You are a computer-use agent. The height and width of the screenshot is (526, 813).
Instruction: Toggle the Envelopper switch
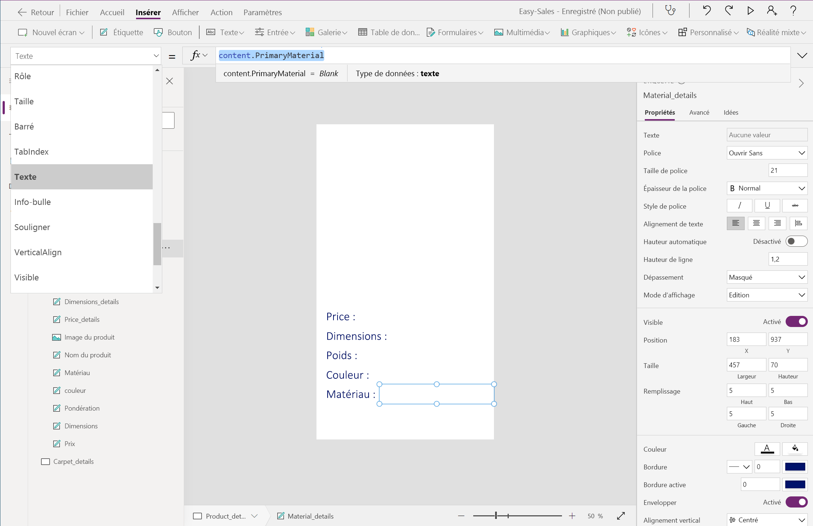[796, 502]
